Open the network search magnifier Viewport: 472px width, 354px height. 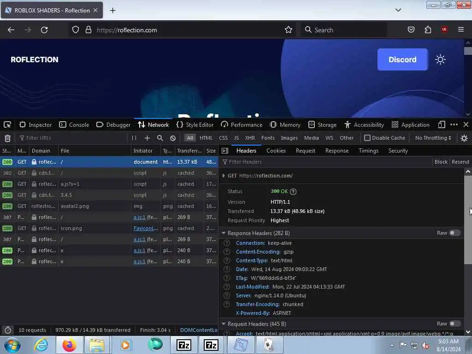coord(160,138)
